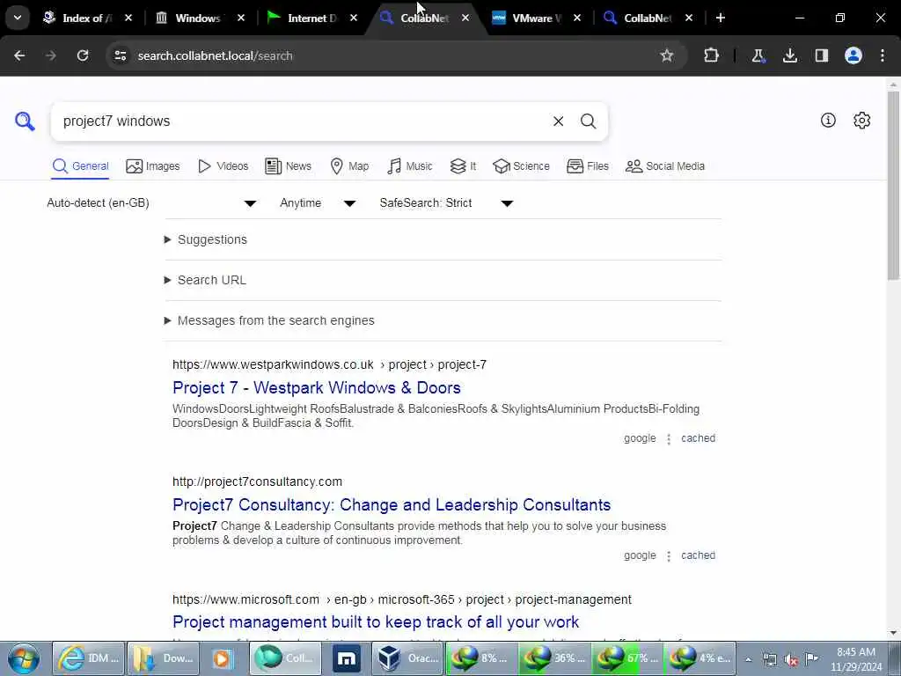
Task: Expand the Search URL section
Action: (206, 280)
